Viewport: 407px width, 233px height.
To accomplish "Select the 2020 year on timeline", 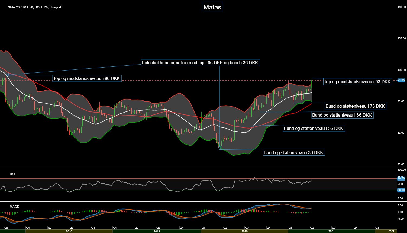I will click(x=244, y=231).
